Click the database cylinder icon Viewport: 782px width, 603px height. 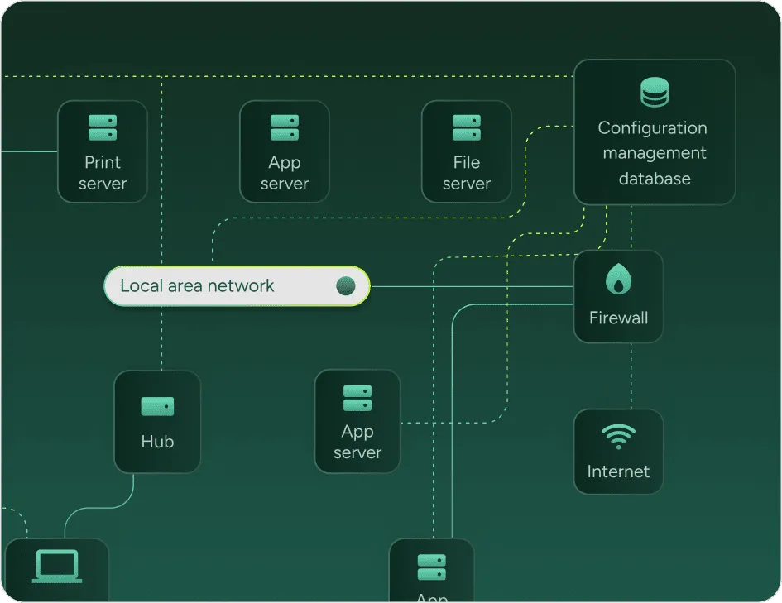(655, 92)
